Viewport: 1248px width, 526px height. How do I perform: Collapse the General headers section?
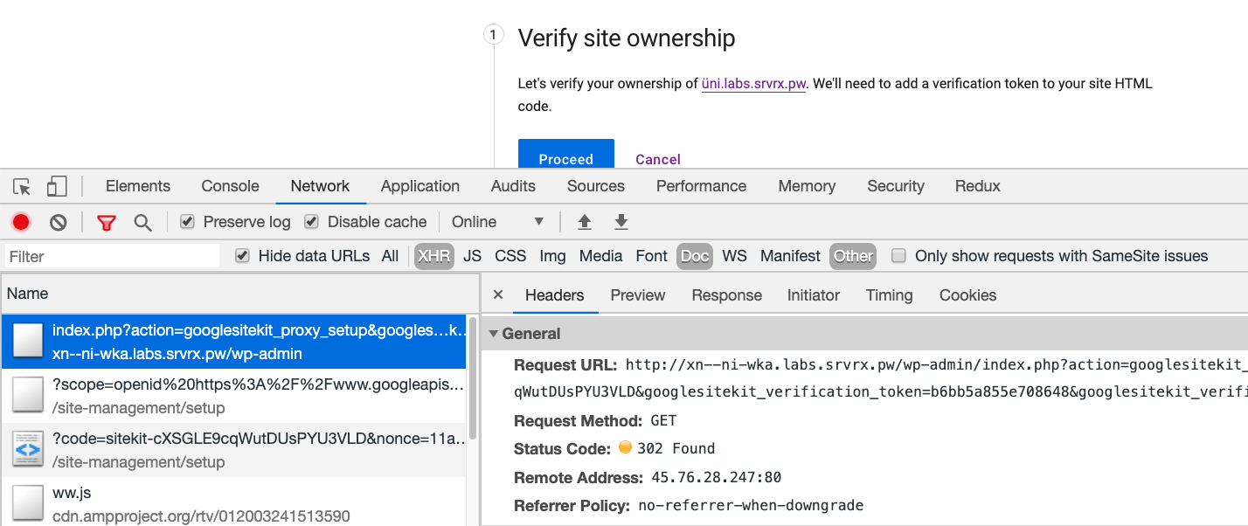tap(494, 334)
